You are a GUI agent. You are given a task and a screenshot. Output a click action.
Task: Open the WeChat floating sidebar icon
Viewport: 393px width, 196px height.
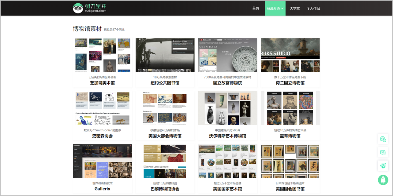coord(383,139)
